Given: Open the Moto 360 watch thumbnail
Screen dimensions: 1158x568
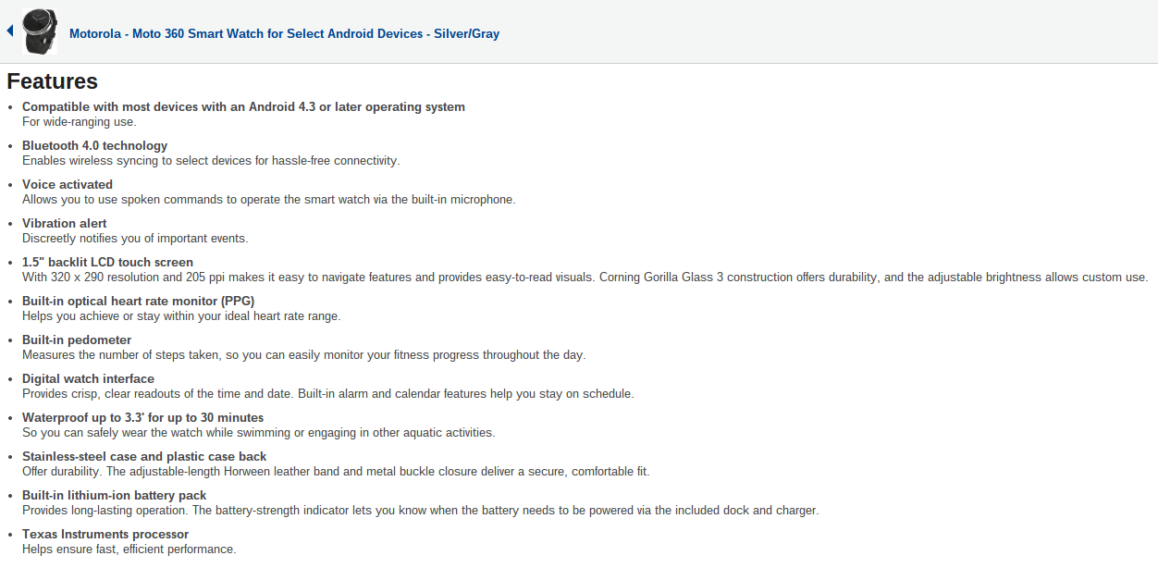Looking at the screenshot, I should coord(40,32).
